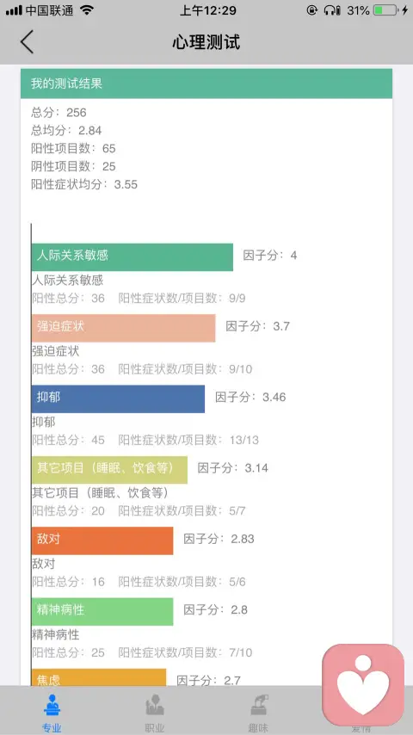Image resolution: width=413 pixels, height=735 pixels.
Task: Open the 趣味 tab icon
Action: click(x=258, y=706)
